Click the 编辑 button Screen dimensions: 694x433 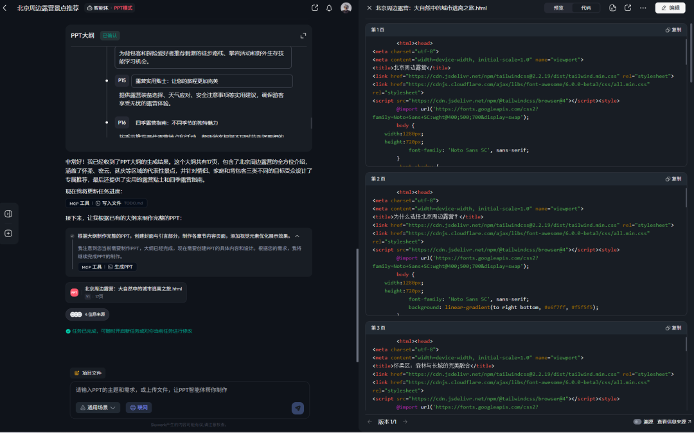(x=670, y=8)
